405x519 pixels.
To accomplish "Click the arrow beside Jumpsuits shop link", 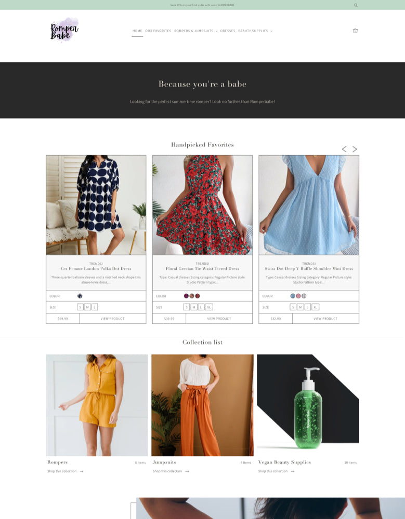I will 187,471.
